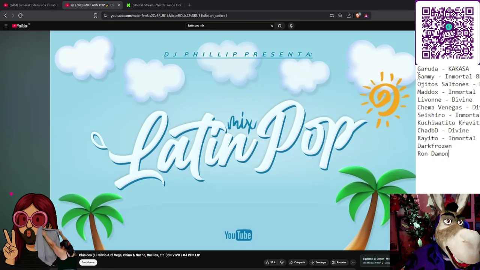
Task: Mute audio icon on MIX LATIN POP tab
Action: [72, 5]
